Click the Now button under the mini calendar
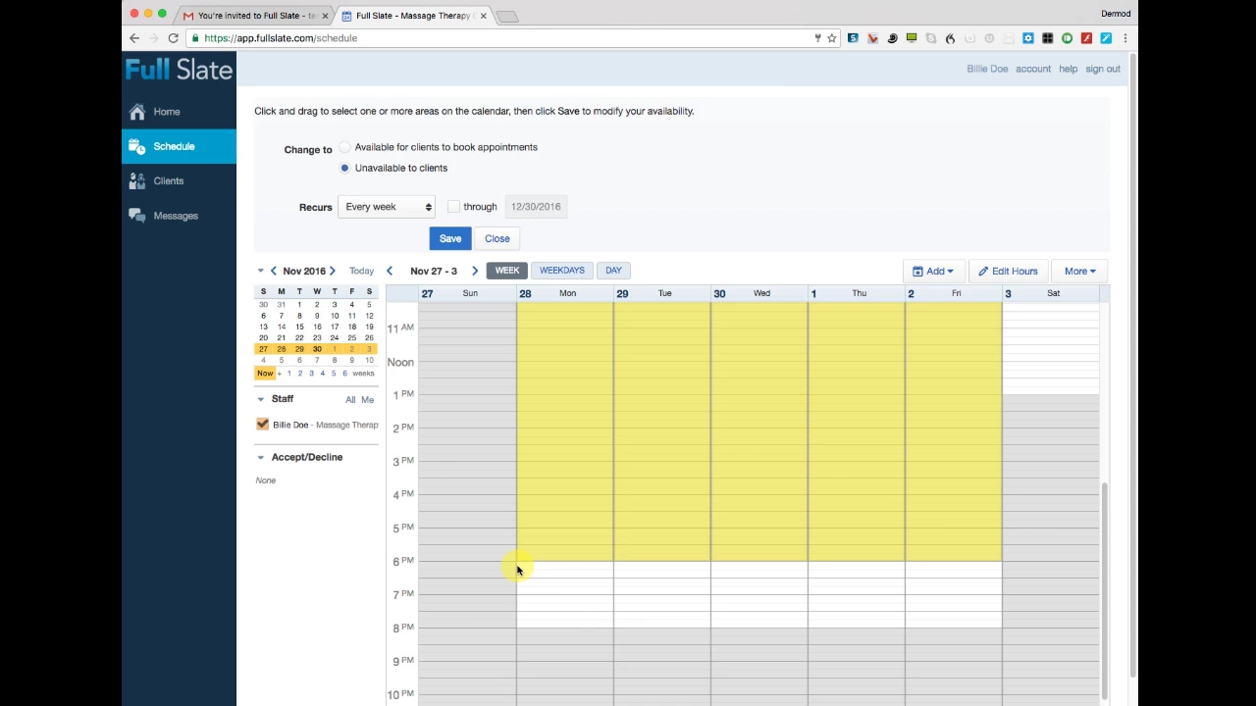The width and height of the screenshot is (1256, 706). 265,374
